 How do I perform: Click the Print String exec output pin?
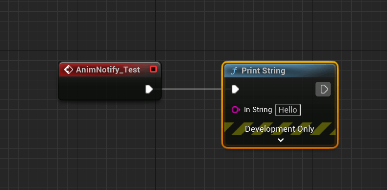(x=323, y=89)
